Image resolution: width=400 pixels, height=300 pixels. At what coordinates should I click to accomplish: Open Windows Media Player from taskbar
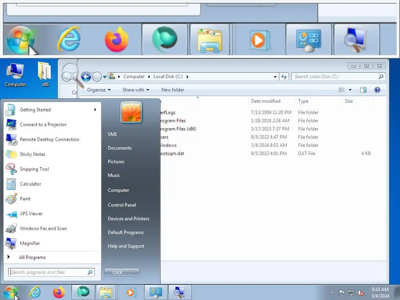(130, 292)
